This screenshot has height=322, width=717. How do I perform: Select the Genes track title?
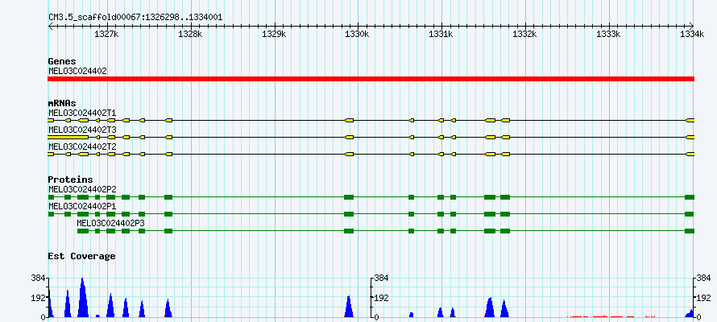(62, 61)
